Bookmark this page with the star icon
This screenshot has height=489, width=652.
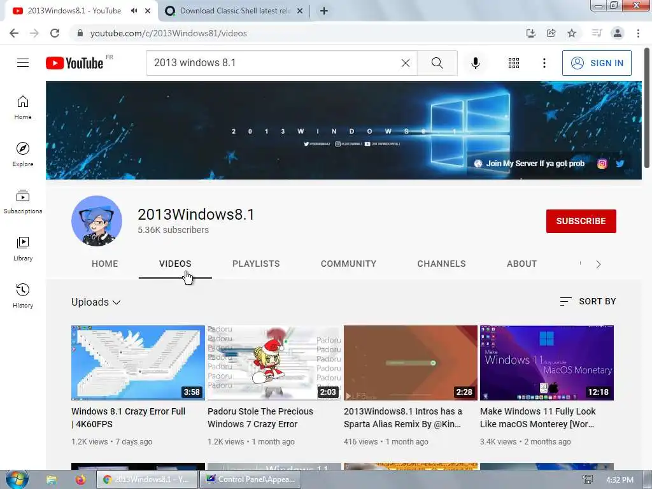[572, 33]
